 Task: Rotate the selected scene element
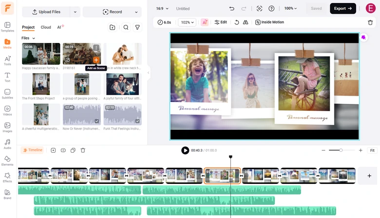click(237, 22)
